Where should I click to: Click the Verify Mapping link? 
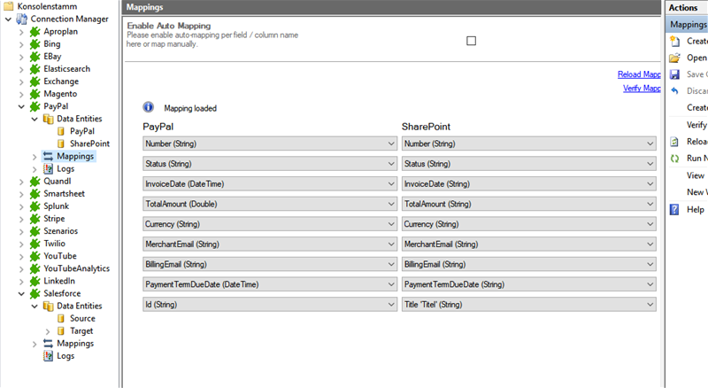tap(639, 89)
